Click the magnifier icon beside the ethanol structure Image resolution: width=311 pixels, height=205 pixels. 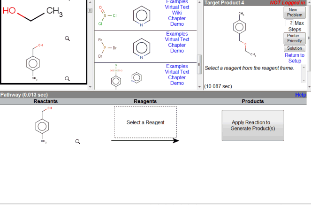pyautogui.click(x=68, y=38)
